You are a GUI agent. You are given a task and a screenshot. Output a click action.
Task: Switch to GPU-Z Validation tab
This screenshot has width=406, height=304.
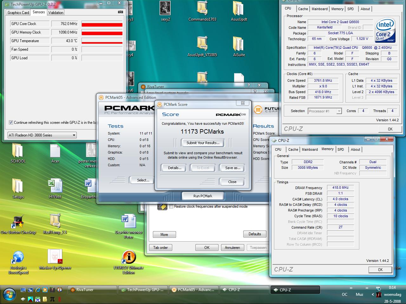pos(56,12)
